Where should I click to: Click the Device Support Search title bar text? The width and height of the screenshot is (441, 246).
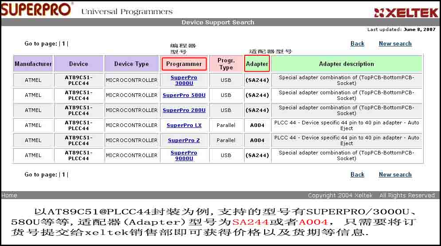click(218, 22)
